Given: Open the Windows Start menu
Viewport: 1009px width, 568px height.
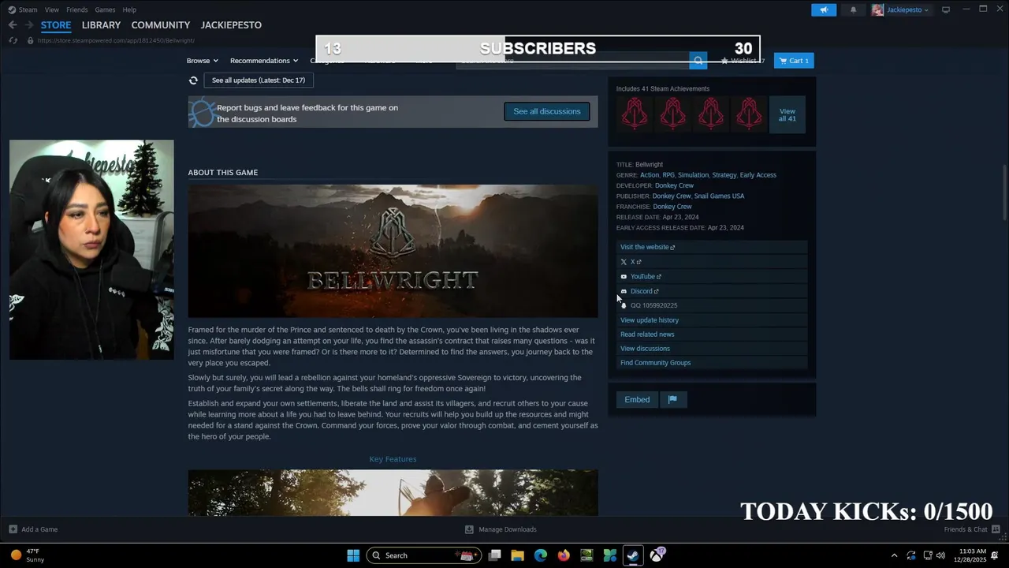Looking at the screenshot, I should (x=353, y=555).
